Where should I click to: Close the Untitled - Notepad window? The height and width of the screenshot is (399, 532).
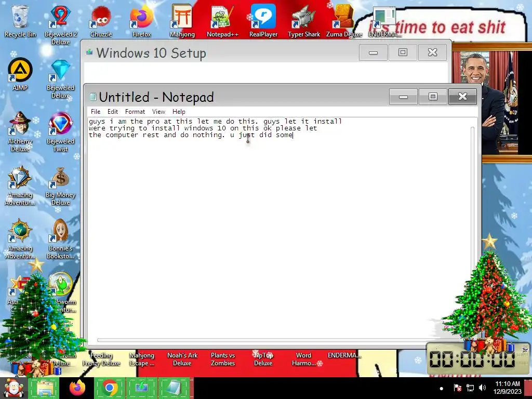[x=462, y=97]
